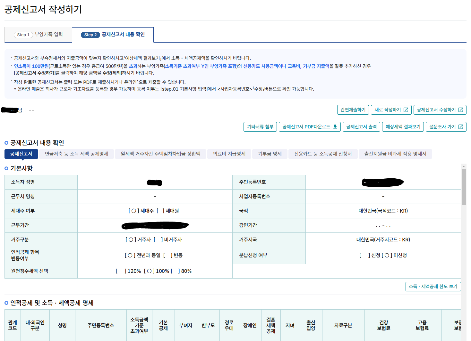Viewport: 471px width, 341px height.
Task: Click external-link icon on 새로 작성하기 button
Action: (406, 110)
